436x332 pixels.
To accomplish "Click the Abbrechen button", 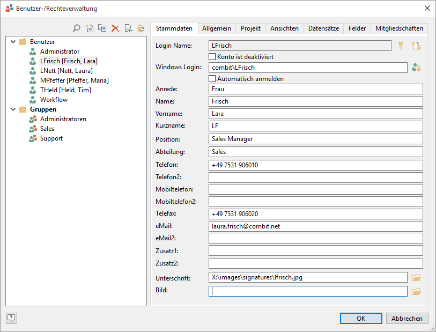I will pyautogui.click(x=407, y=318).
